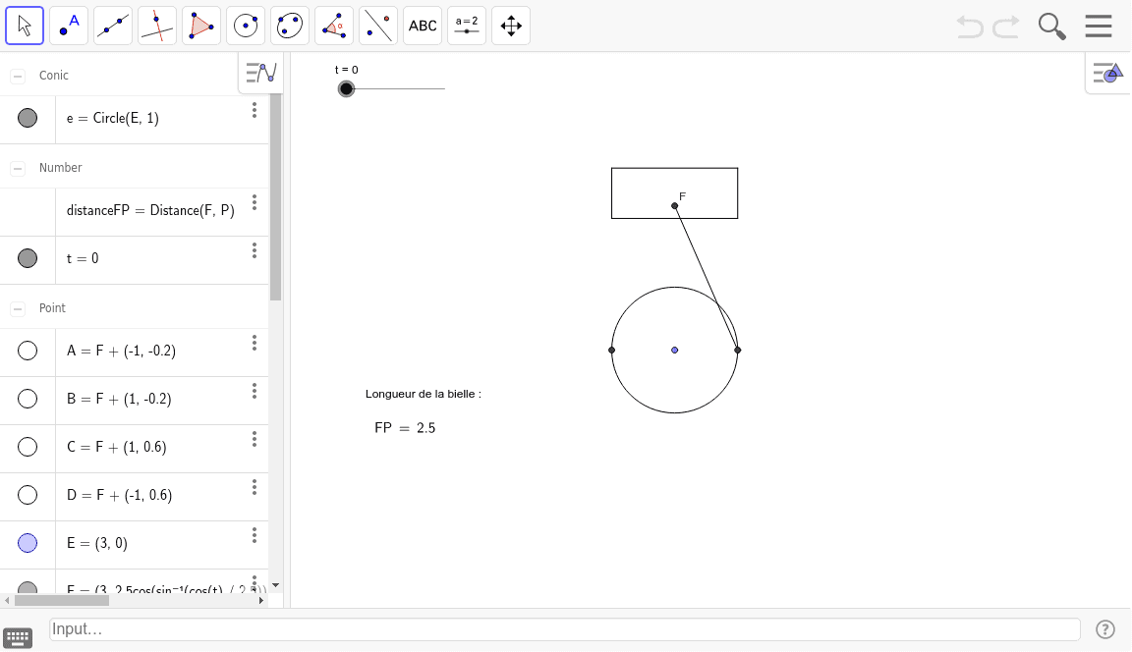1132x652 pixels.
Task: Select the Circle with Center tool
Action: tap(246, 26)
